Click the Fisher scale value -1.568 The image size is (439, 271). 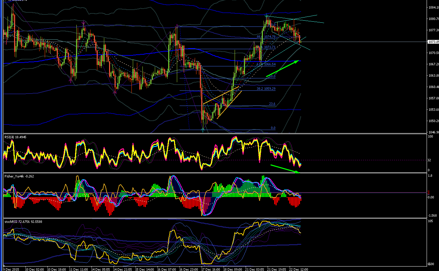tap(432, 216)
